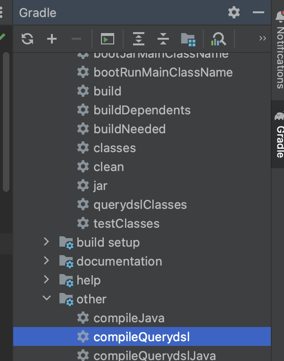Viewport: 284px width, 361px height.
Task: Expand the help task group
Action: (46, 280)
